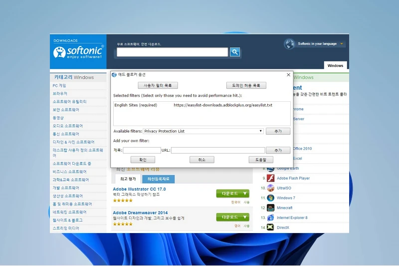
Task: Click the Minecraft block icon
Action: [x=271, y=208]
